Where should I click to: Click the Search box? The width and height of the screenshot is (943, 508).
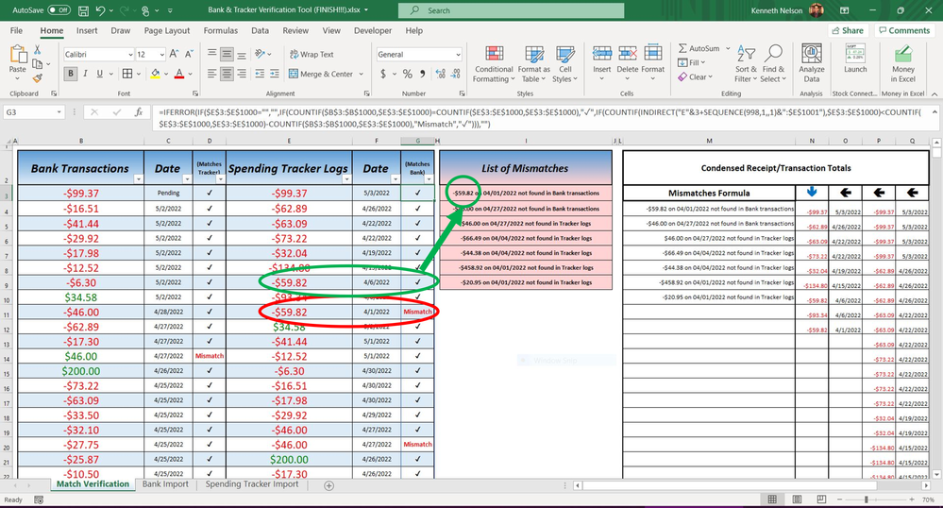(512, 10)
